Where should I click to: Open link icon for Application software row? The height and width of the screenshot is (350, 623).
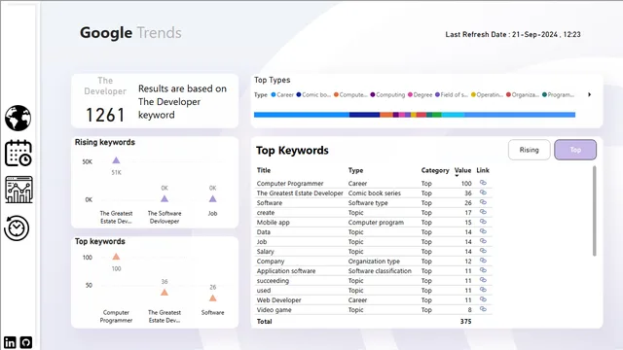click(483, 270)
